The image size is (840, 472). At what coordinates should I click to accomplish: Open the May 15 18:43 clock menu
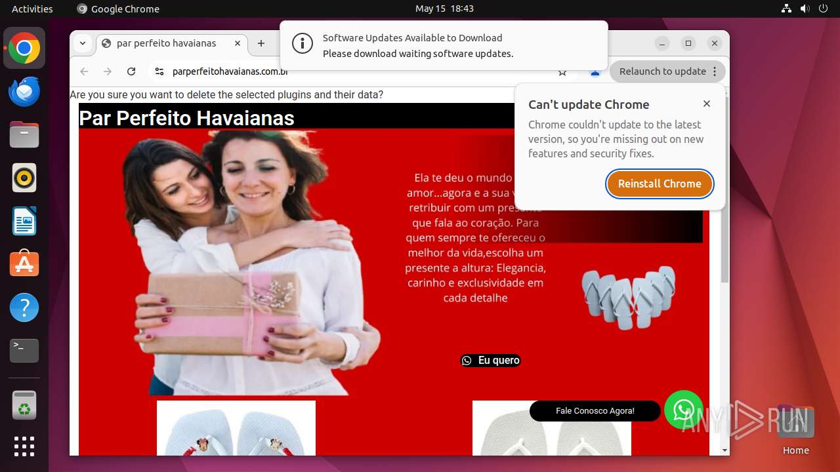444,9
